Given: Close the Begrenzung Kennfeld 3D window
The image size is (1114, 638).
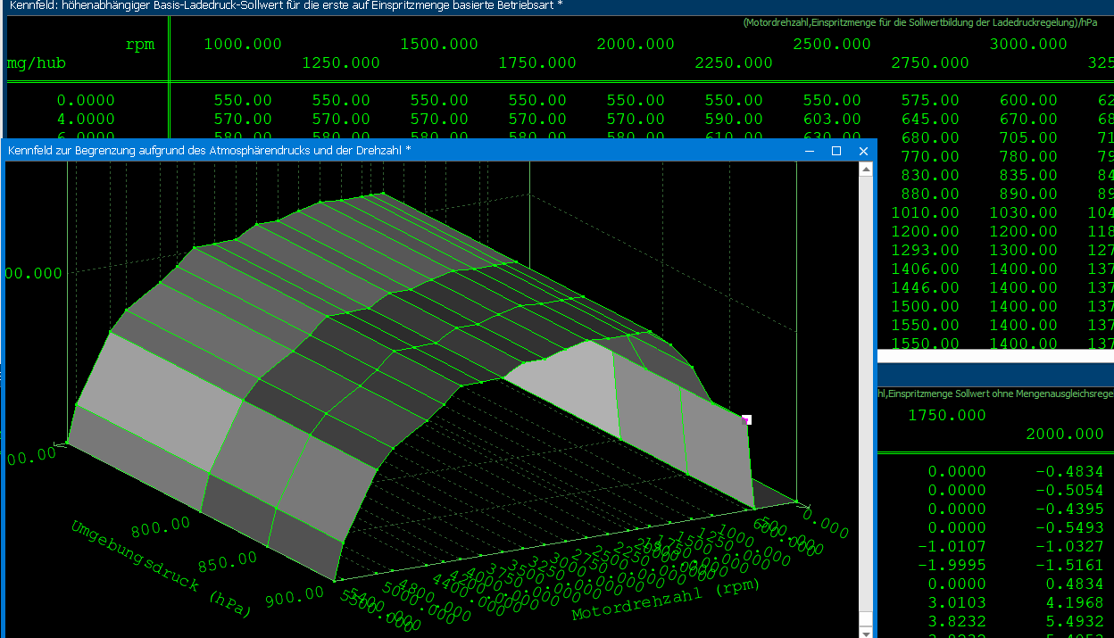Looking at the screenshot, I should point(863,151).
